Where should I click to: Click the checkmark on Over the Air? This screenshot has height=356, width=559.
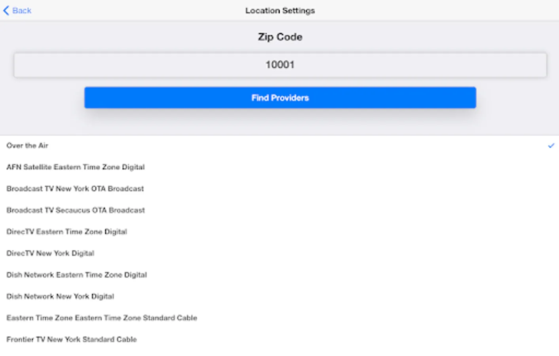551,146
